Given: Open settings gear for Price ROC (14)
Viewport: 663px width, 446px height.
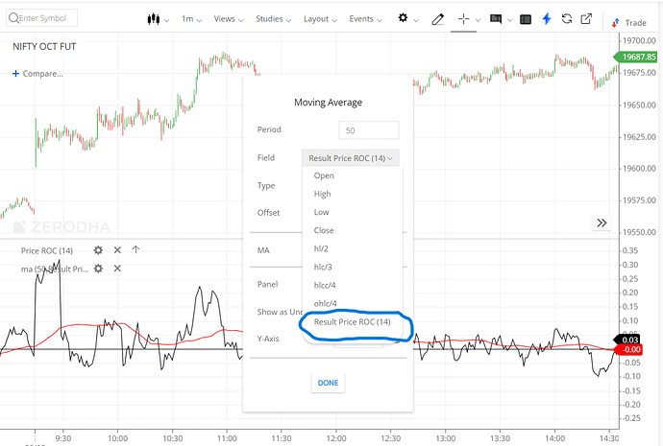Looking at the screenshot, I should [98, 250].
